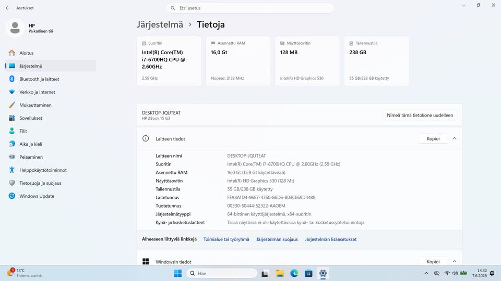The image size is (501, 281).
Task: Open Järjestelmän suojaus link
Action: [x=277, y=239]
